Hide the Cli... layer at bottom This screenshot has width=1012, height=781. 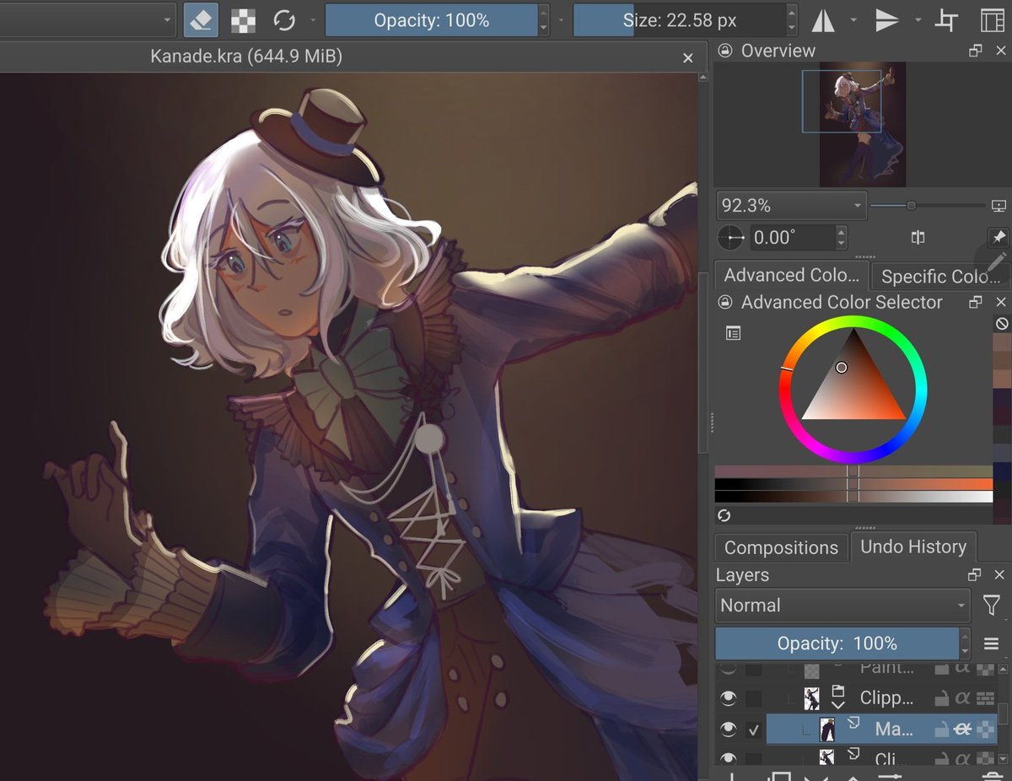pos(729,759)
